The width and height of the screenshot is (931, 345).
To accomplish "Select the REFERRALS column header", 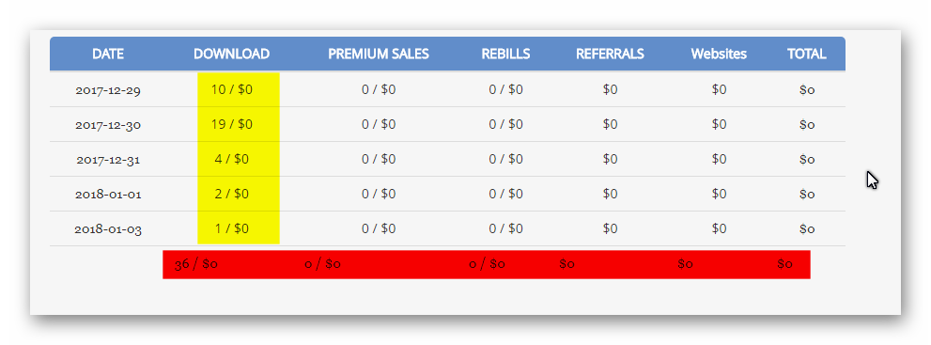I will click(x=610, y=54).
